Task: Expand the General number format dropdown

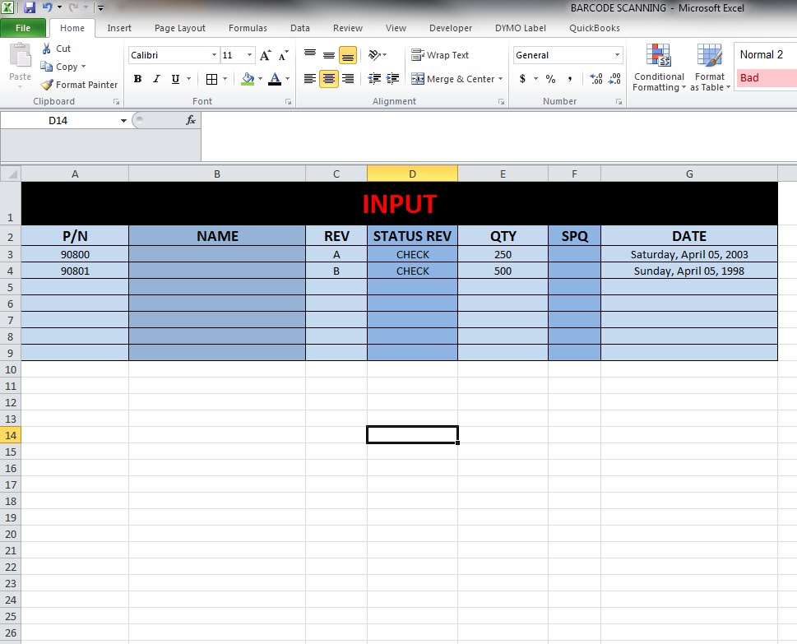Action: coord(617,55)
